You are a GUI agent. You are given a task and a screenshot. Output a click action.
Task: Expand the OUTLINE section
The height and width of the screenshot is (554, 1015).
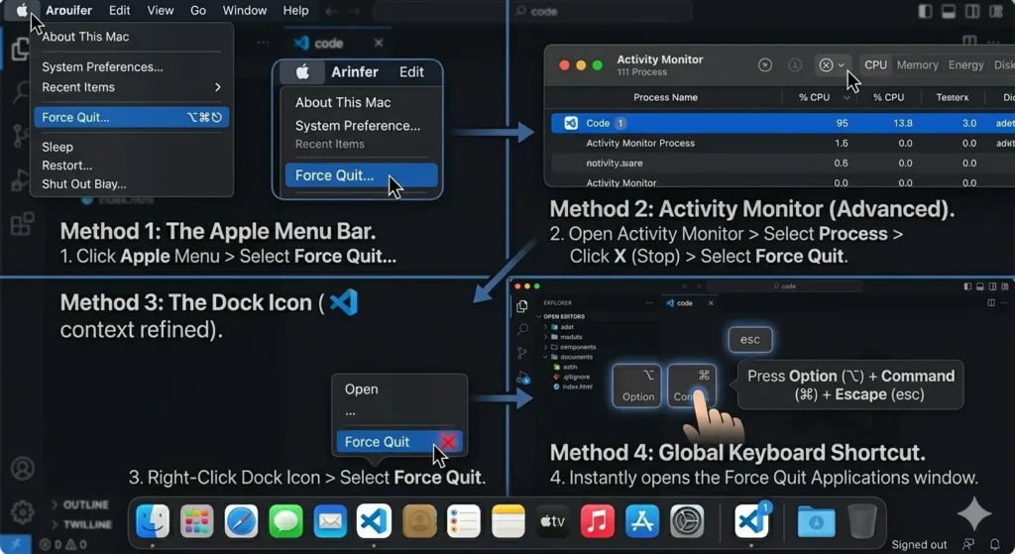point(80,504)
